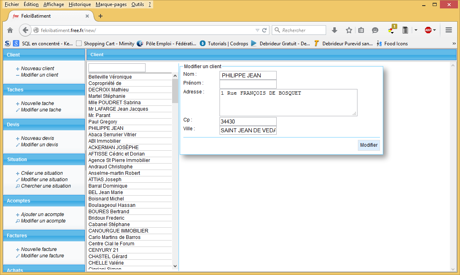Focus the Prénom input field
Image resolution: width=460 pixels, height=275 pixels.
248,84
